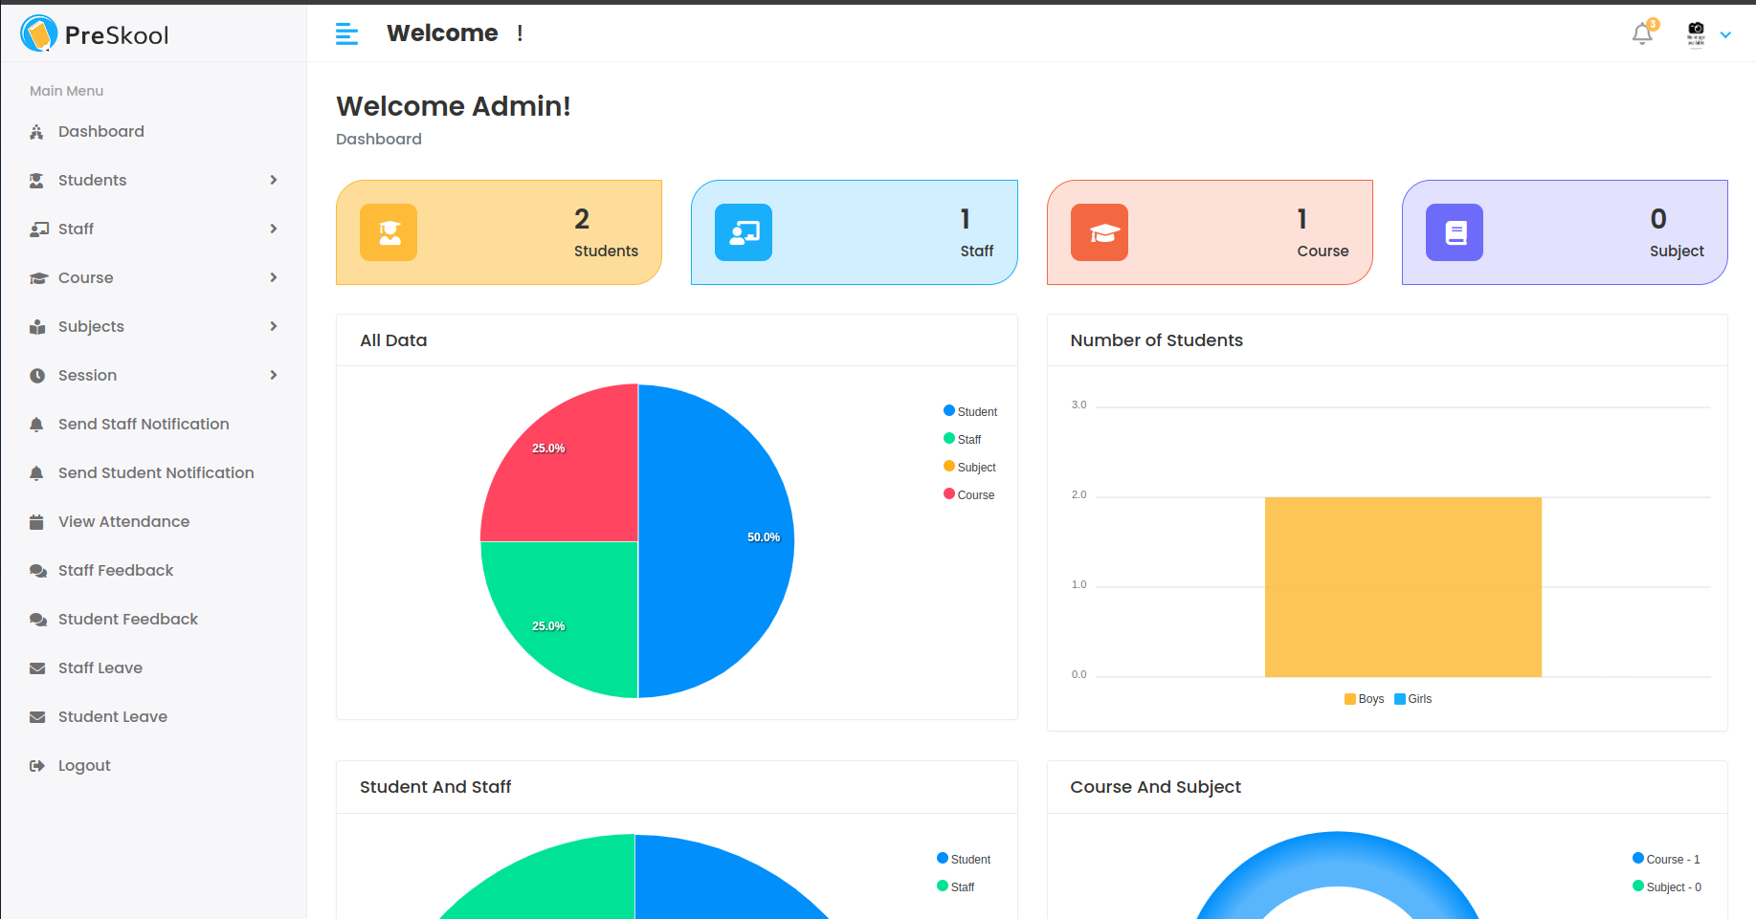
Task: Click the Logout option
Action: (84, 765)
